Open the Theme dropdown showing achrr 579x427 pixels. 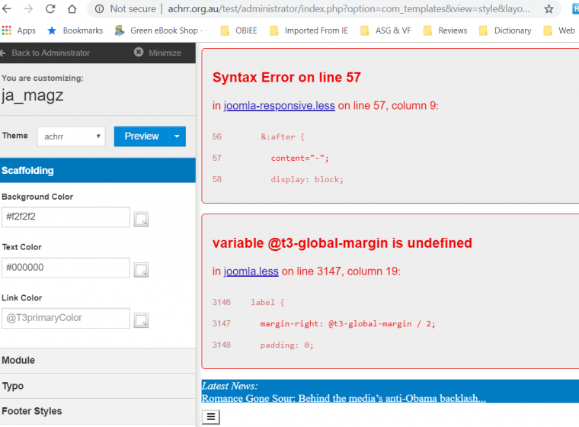(x=71, y=136)
